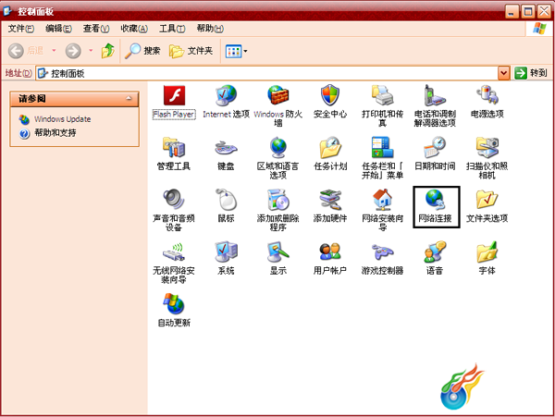Open the 帮助(H) menu
The width and height of the screenshot is (555, 417).
tap(210, 29)
